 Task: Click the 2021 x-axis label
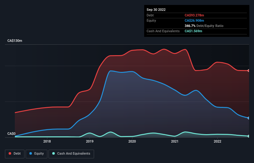pos(175,141)
